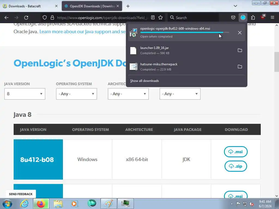Viewport: 279px width, 209px height.
Task: Open the uBlock Origin extension icon
Action: pyautogui.click(x=263, y=17)
